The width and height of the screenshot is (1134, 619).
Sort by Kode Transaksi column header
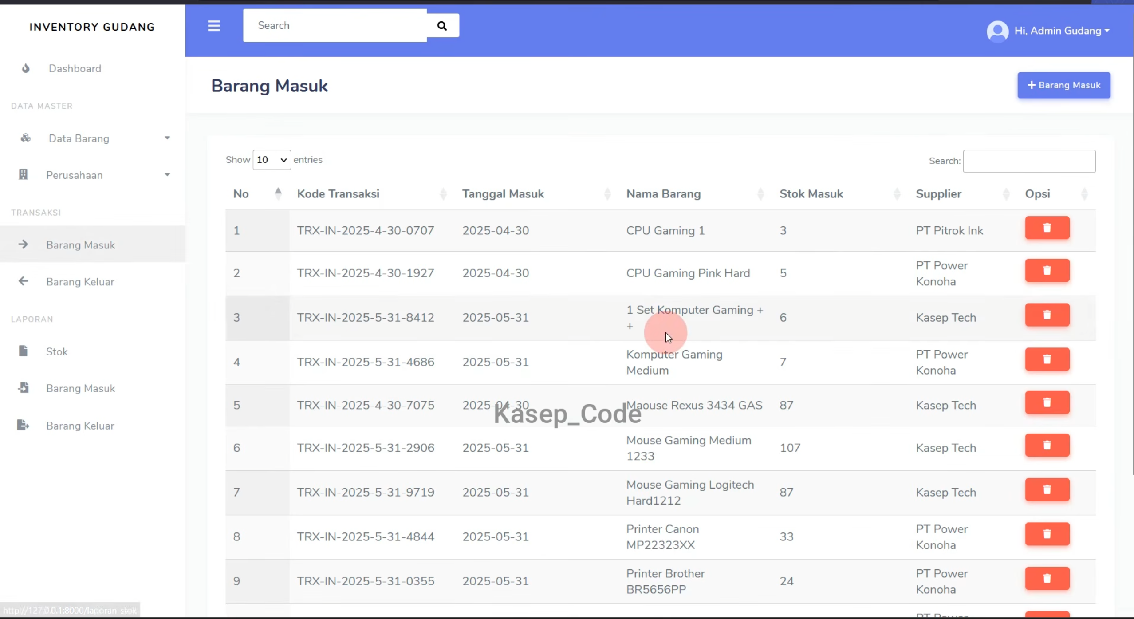click(x=372, y=194)
